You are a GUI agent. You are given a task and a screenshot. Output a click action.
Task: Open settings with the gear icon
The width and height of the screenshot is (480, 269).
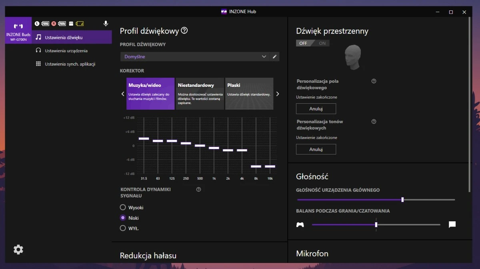(x=18, y=250)
